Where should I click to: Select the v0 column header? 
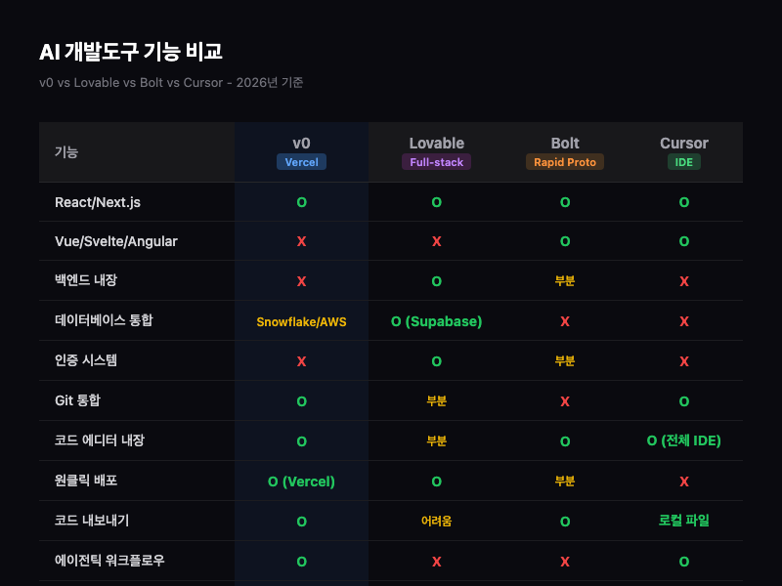pos(301,144)
